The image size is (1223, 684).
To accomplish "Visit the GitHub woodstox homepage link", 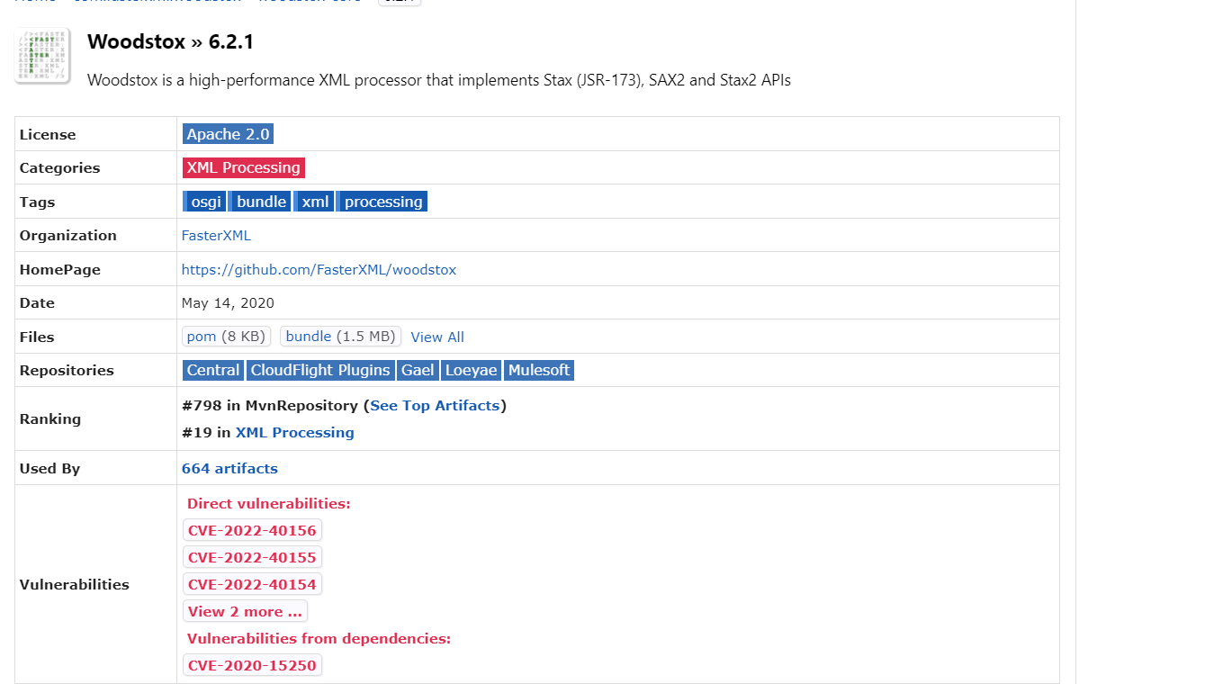I will 319,270.
